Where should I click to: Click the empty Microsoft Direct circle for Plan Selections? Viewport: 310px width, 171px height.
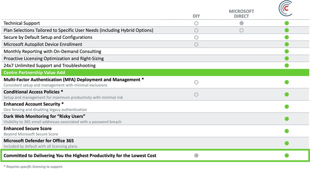point(241,30)
